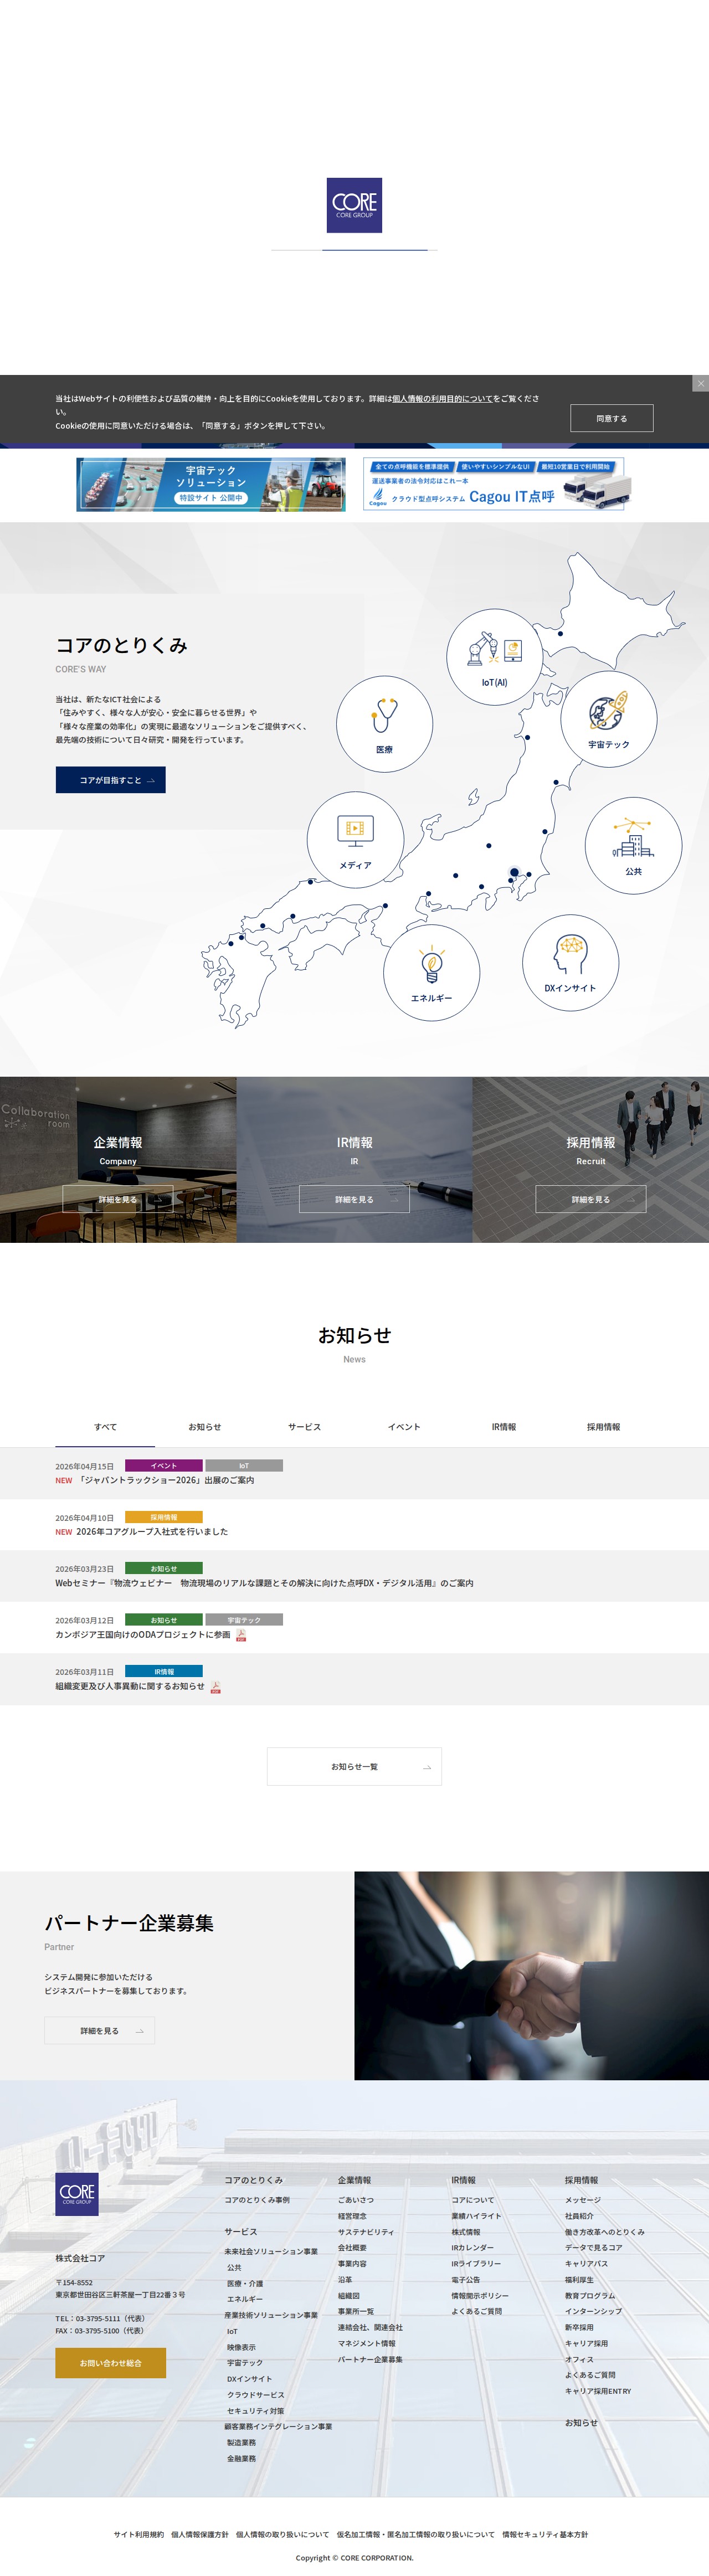Select the イベント news tab
Image resolution: width=709 pixels, height=2576 pixels.
click(404, 1427)
